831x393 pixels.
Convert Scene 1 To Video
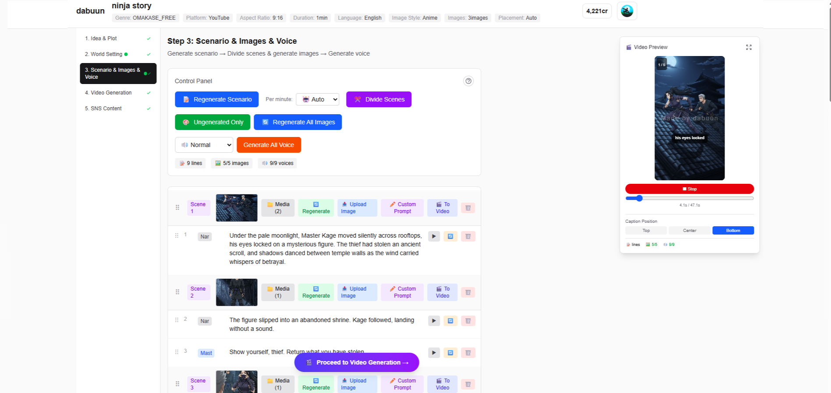click(x=442, y=208)
